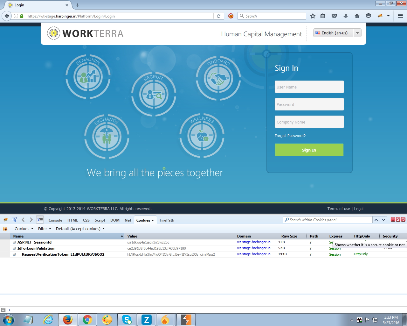
Task: Switch to the Net tab
Action: tap(128, 220)
